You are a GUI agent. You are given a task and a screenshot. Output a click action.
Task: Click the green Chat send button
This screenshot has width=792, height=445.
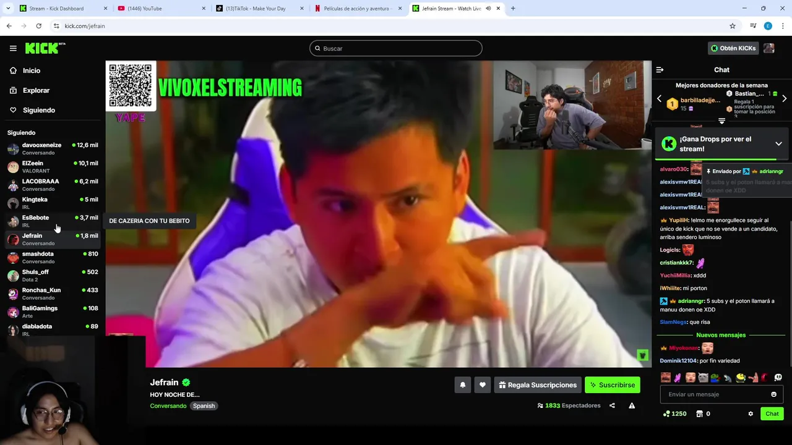click(x=772, y=413)
